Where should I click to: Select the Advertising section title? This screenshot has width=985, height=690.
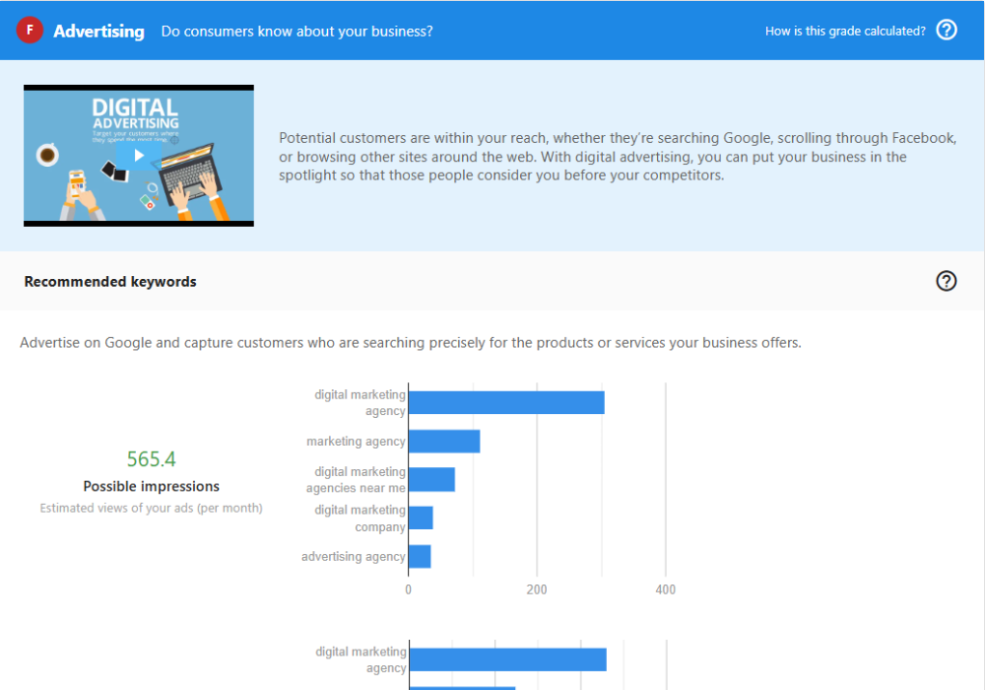[x=98, y=31]
